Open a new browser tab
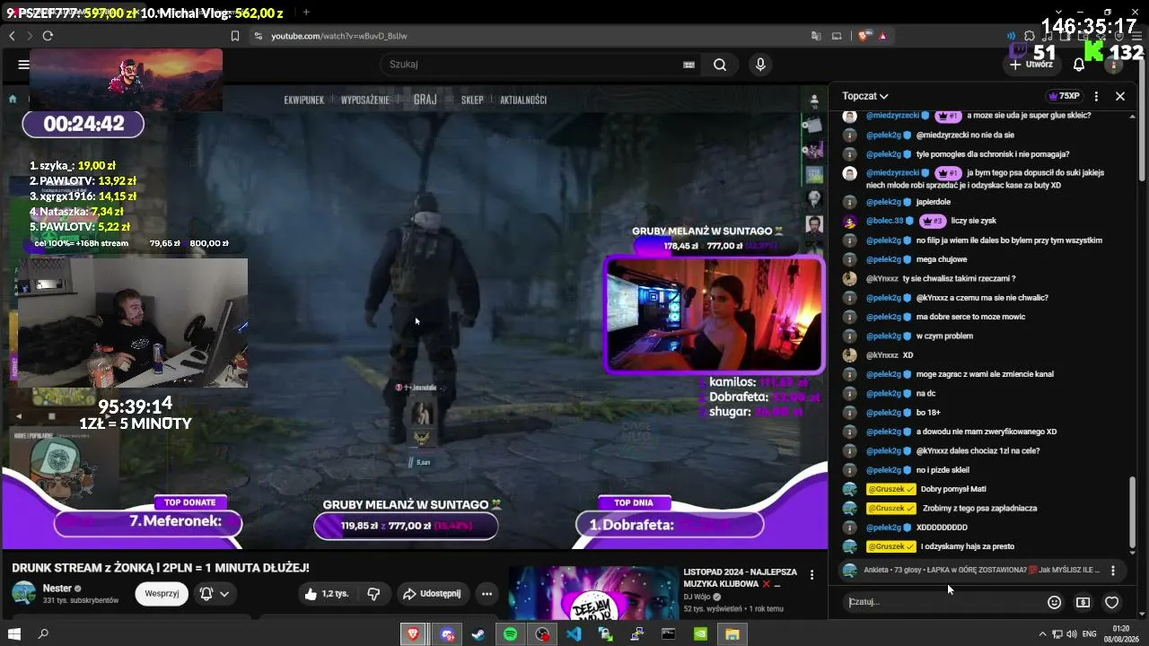 (x=306, y=13)
